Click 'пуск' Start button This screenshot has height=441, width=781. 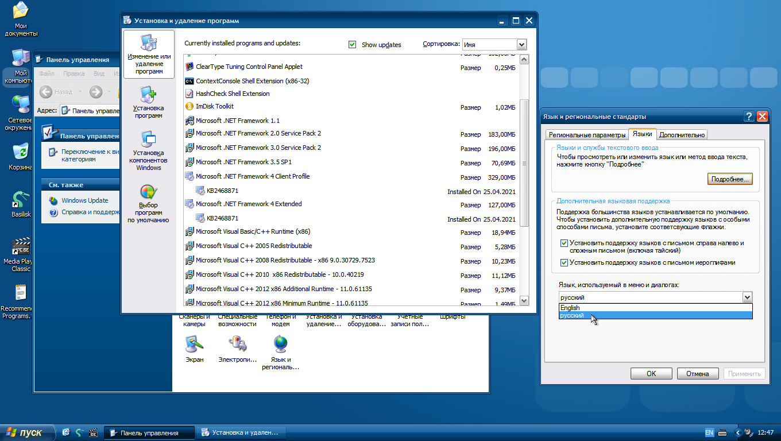click(x=28, y=432)
